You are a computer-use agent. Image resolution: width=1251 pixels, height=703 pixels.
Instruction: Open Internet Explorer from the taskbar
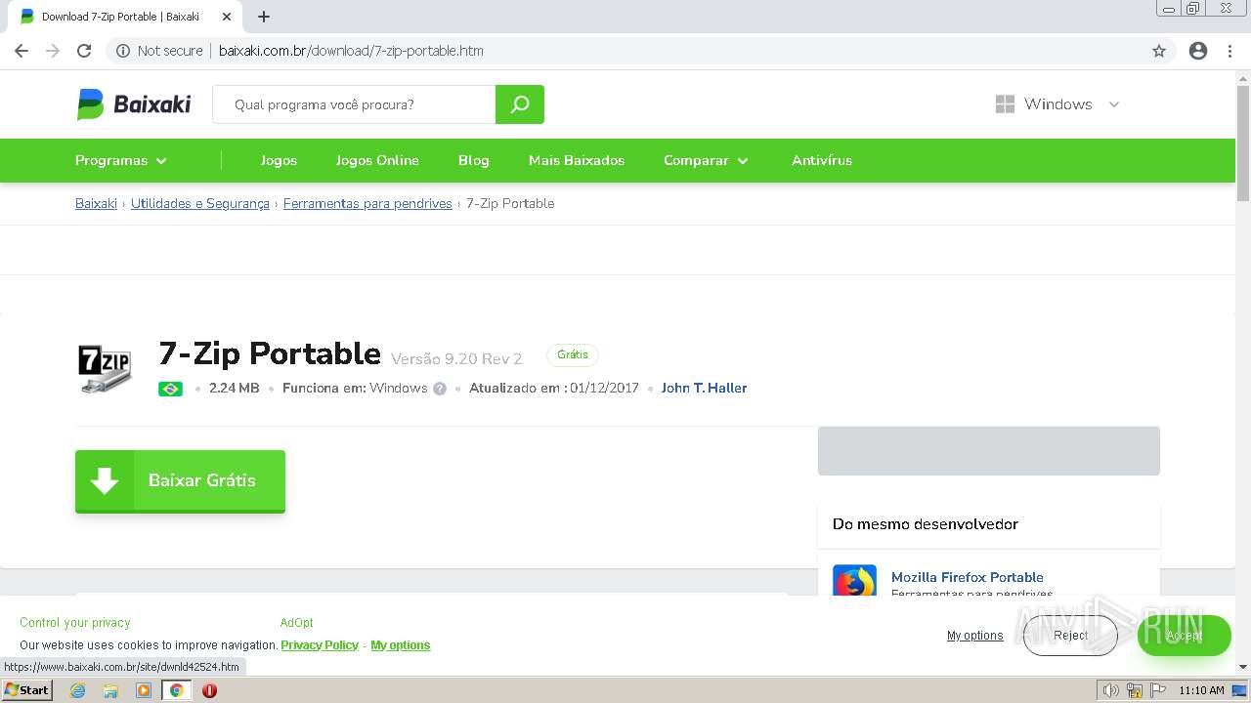click(x=77, y=690)
